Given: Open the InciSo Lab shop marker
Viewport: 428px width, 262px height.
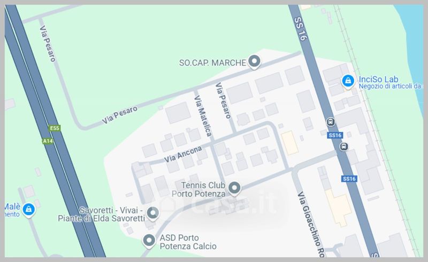Looking at the screenshot, I should pos(348,82).
